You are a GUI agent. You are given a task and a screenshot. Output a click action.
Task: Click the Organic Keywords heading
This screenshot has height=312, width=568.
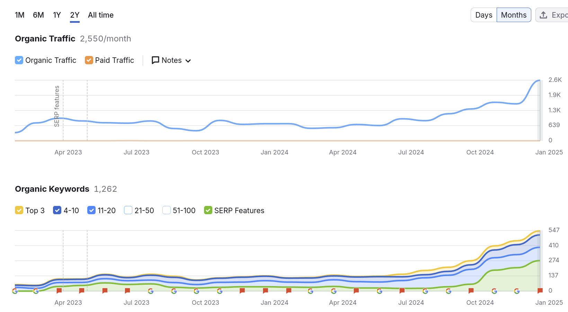point(52,189)
